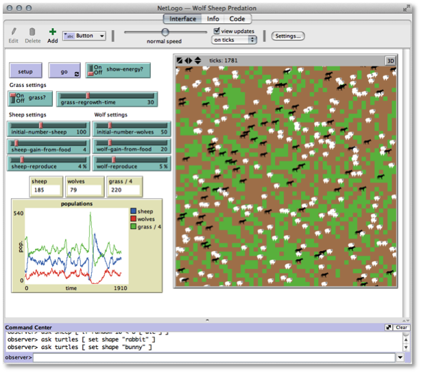
Task: Click the go button
Action: (x=64, y=71)
